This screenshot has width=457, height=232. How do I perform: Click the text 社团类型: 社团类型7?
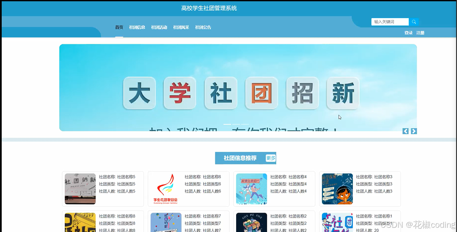203,224
